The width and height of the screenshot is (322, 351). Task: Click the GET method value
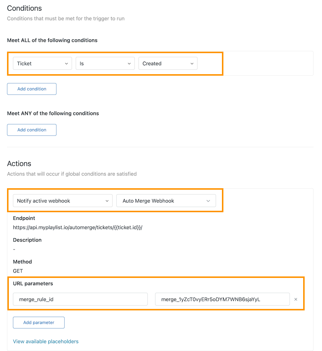click(x=18, y=271)
